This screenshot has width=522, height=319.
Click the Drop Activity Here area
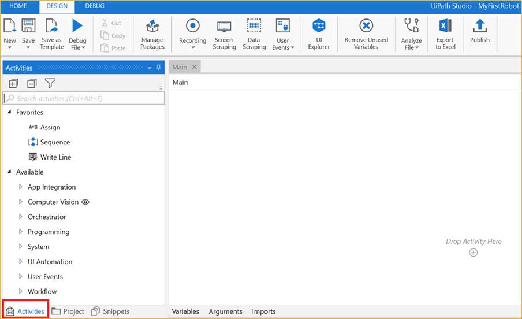coord(473,242)
